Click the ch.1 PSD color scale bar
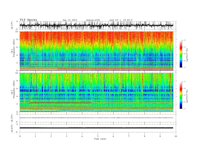 tap(181, 54)
